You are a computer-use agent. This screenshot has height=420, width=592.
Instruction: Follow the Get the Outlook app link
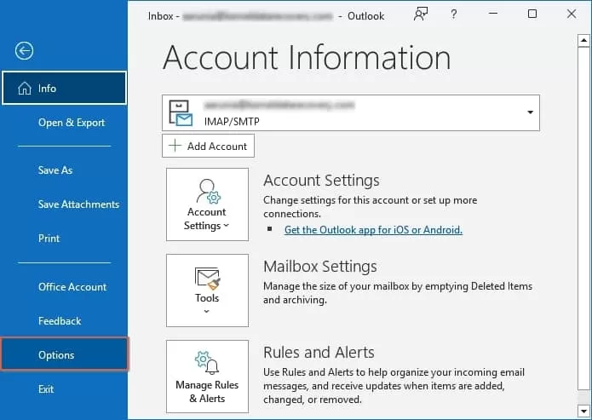click(373, 230)
